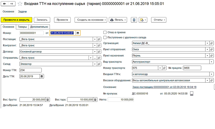Open Создать на основании menu
215x129 pixels.
tap(91, 20)
